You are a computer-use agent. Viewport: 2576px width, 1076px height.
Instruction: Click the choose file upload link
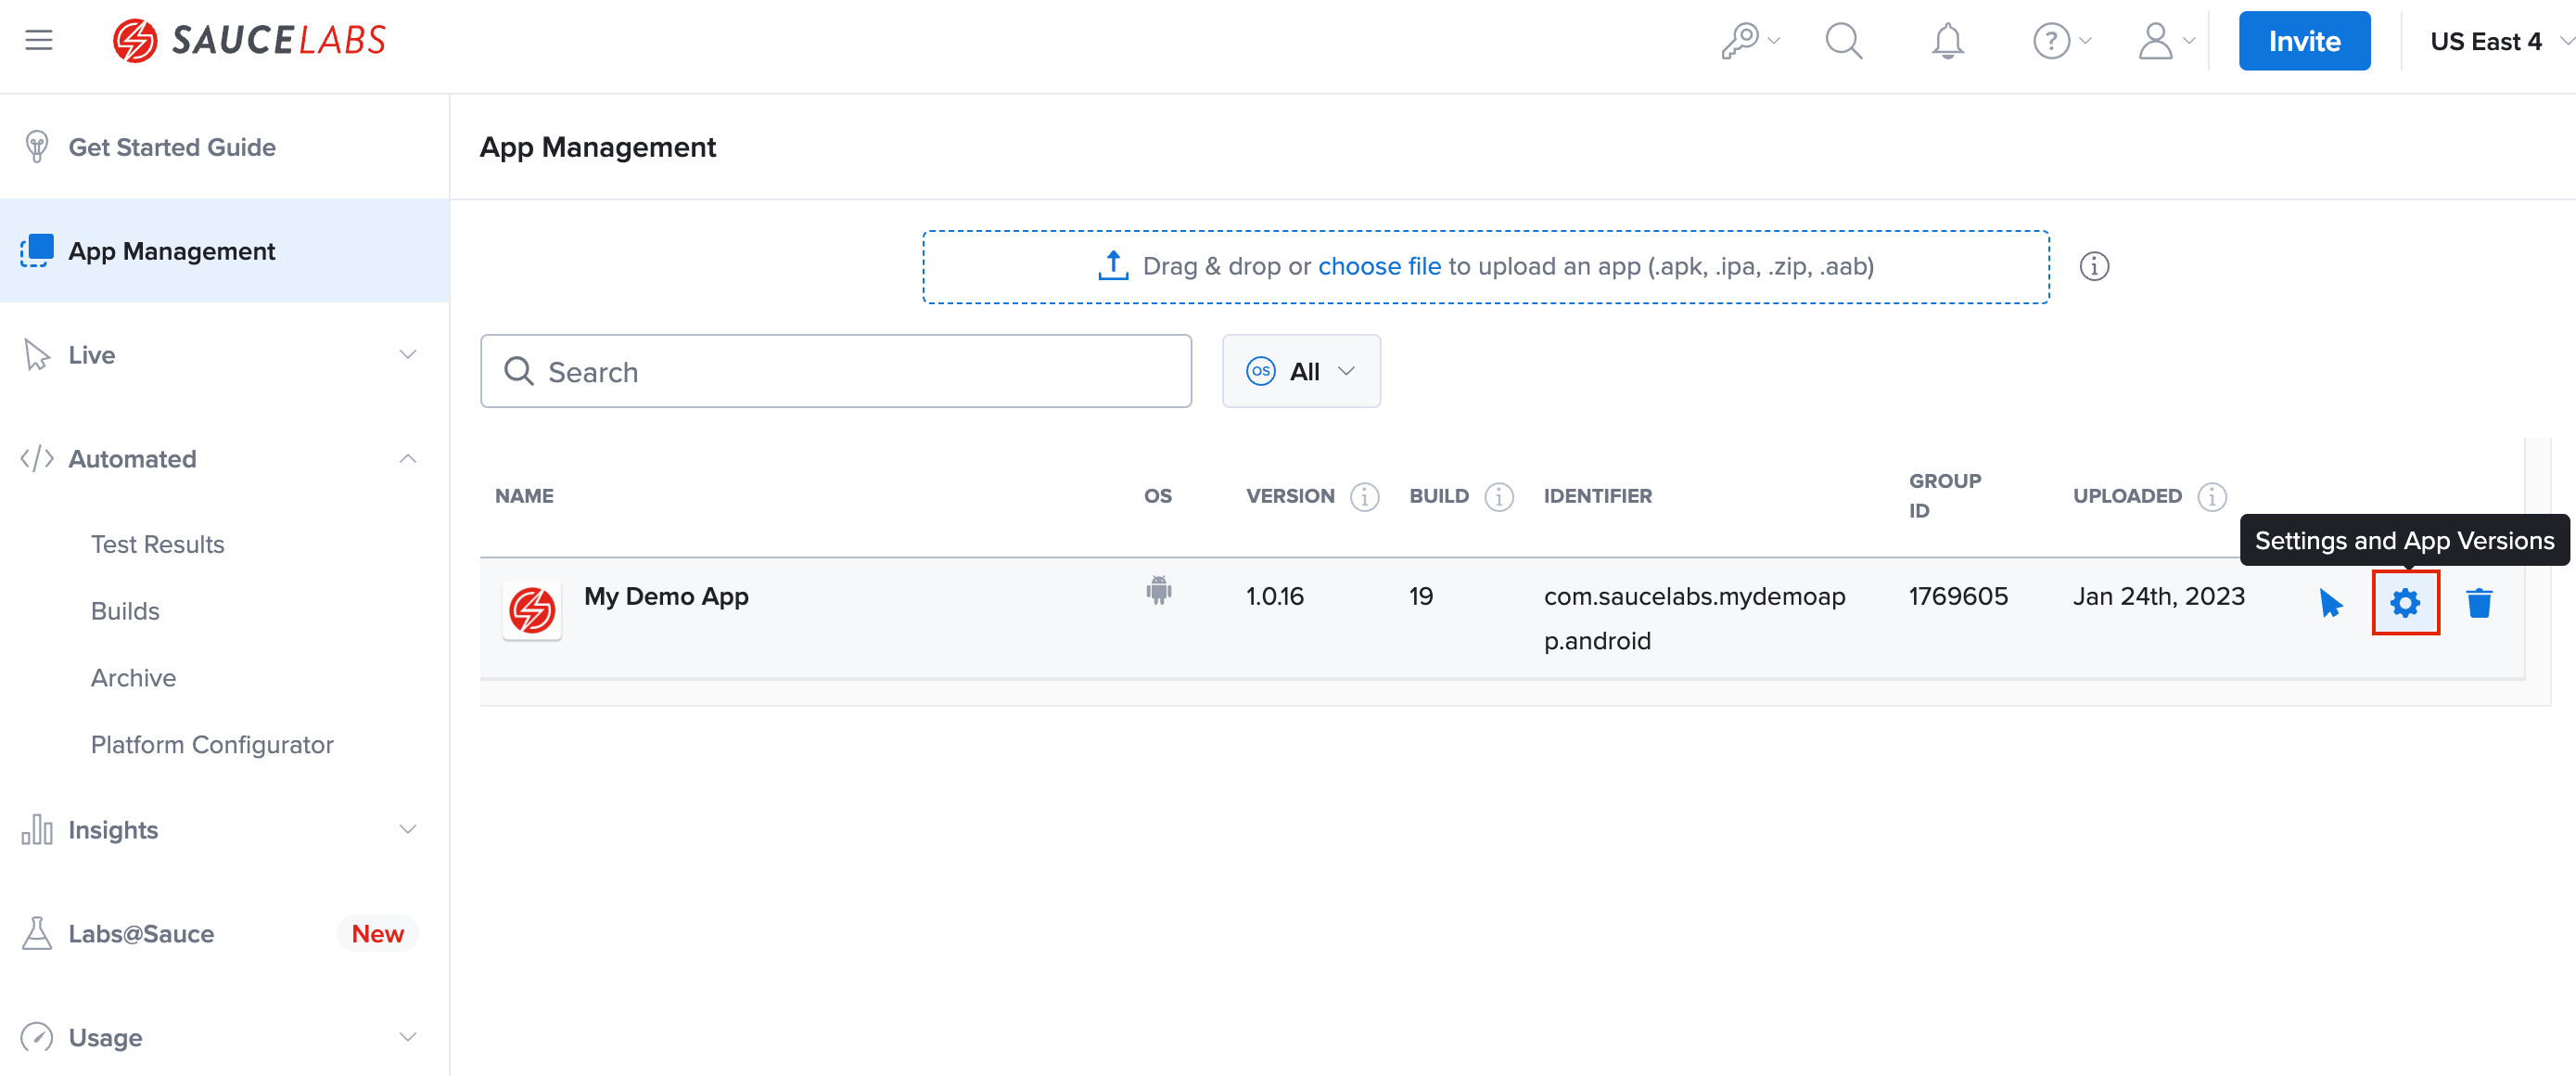point(1378,266)
